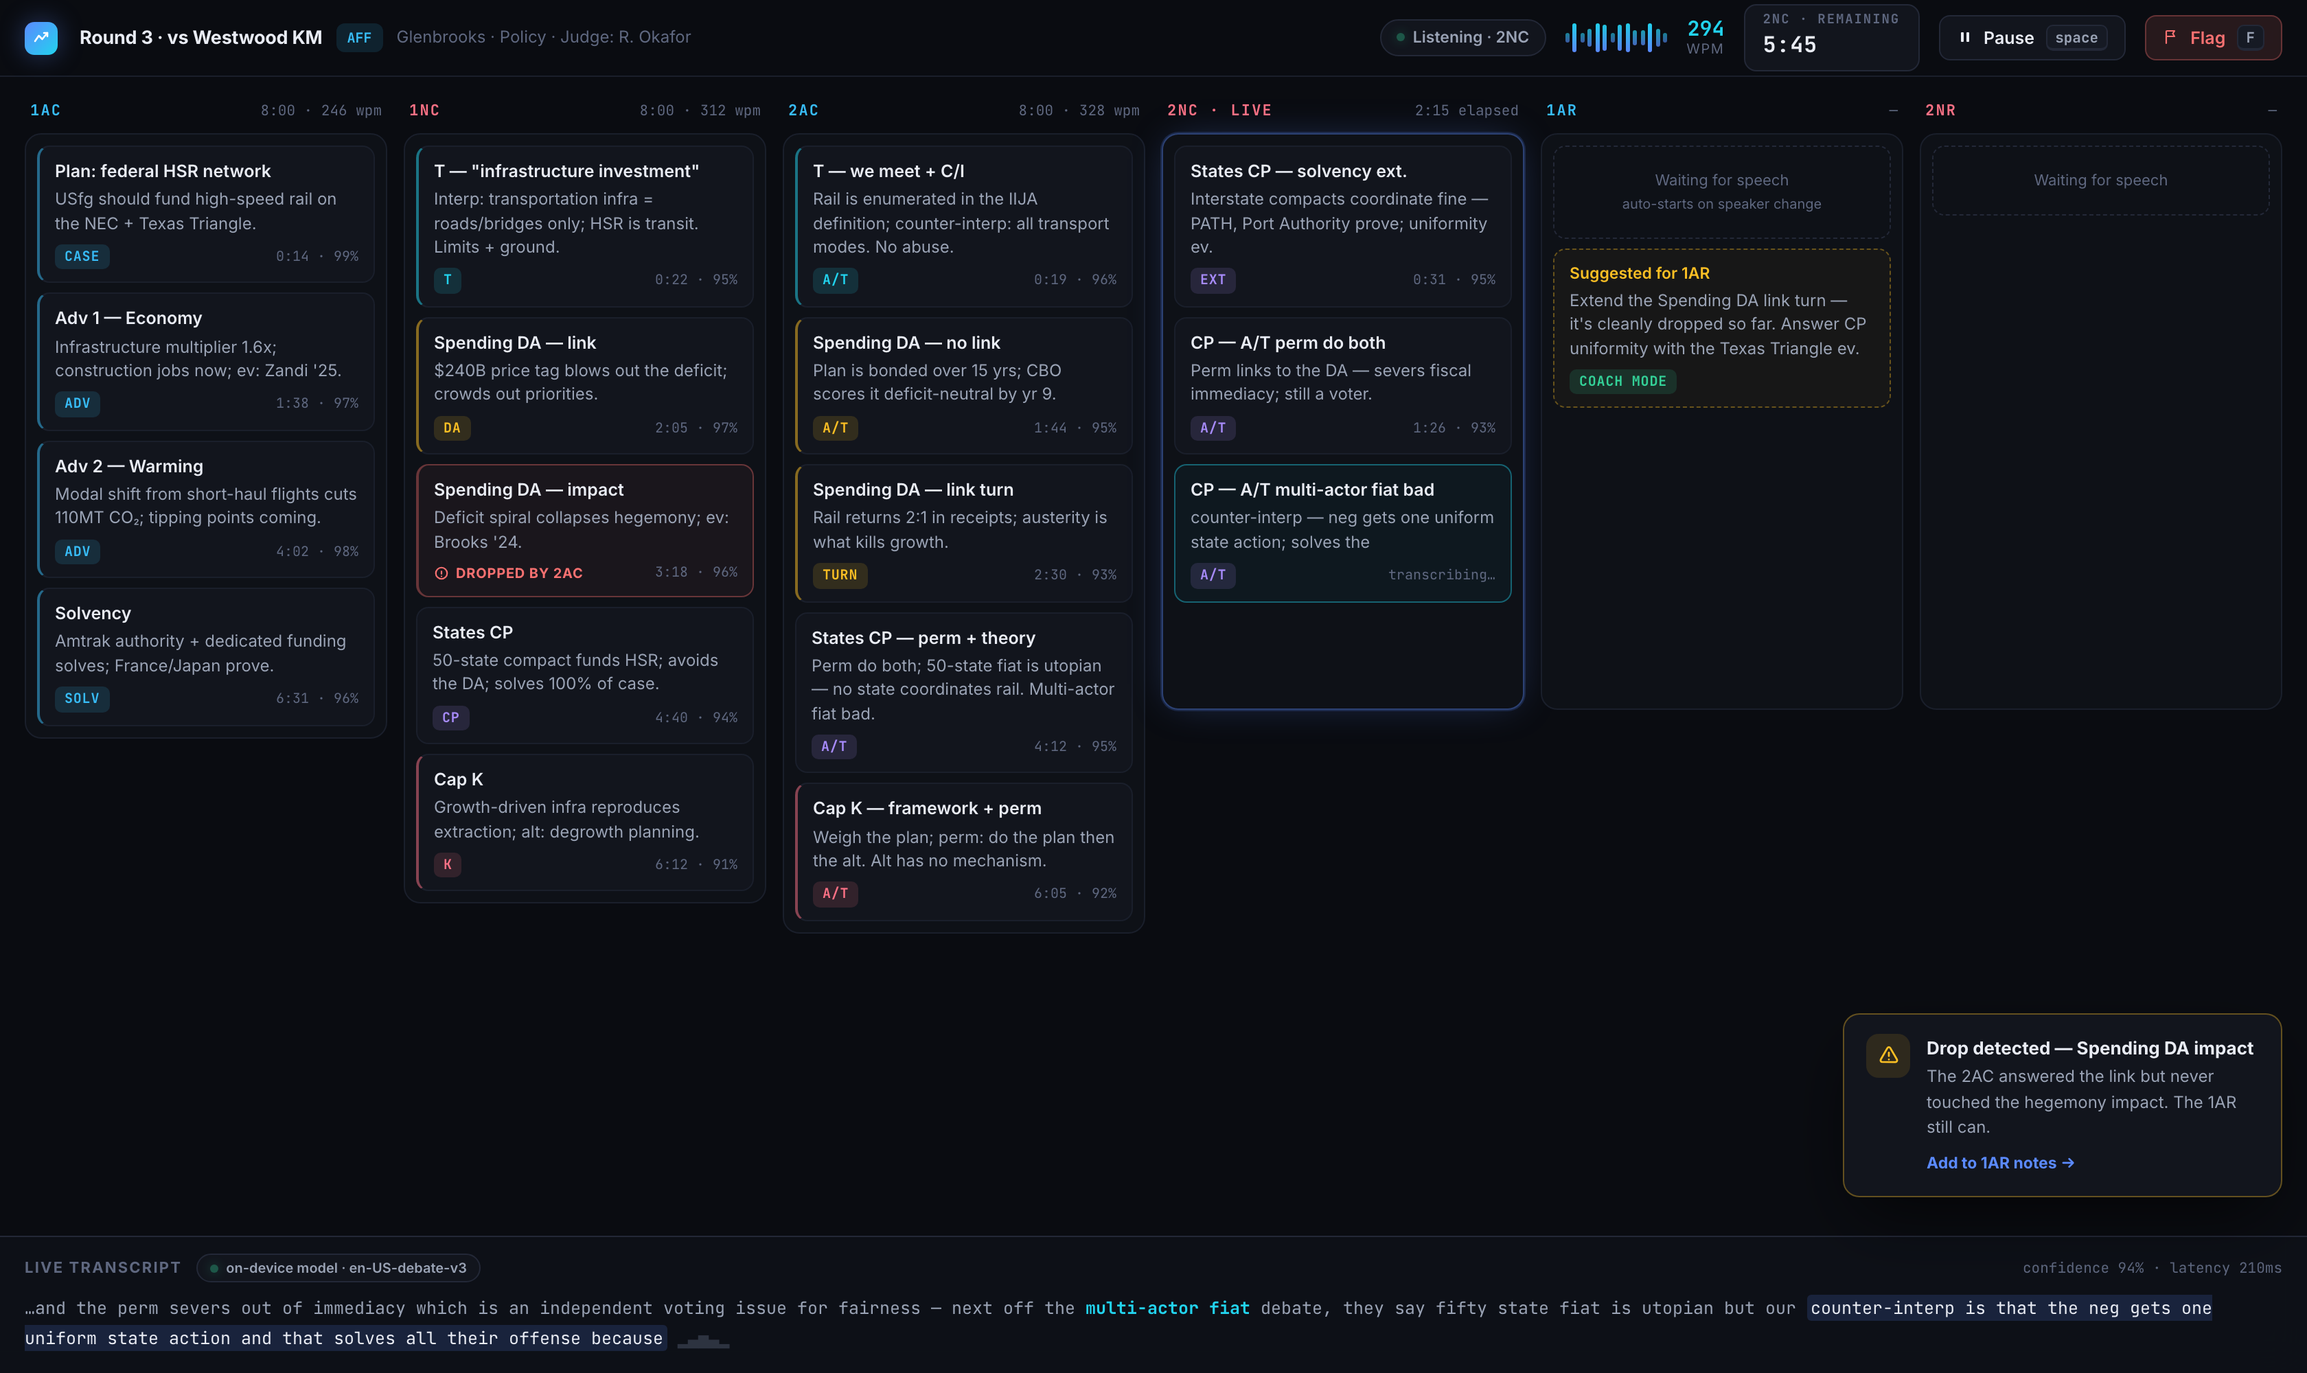Viewport: 2307px width, 1373px height.
Task: Open the Cap K card in 1NC
Action: [585, 822]
